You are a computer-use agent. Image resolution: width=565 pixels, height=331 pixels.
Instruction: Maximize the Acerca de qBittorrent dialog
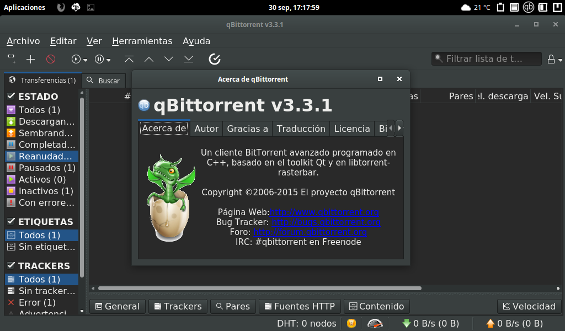pos(380,79)
